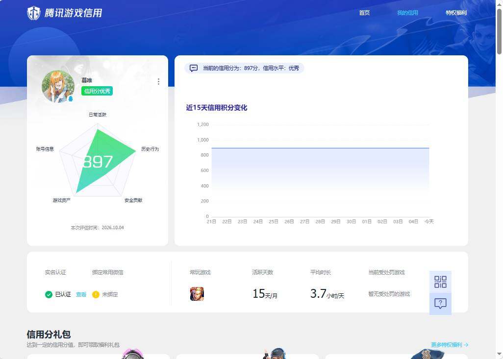
Task: Click the user avatar picture
Action: pos(58,87)
